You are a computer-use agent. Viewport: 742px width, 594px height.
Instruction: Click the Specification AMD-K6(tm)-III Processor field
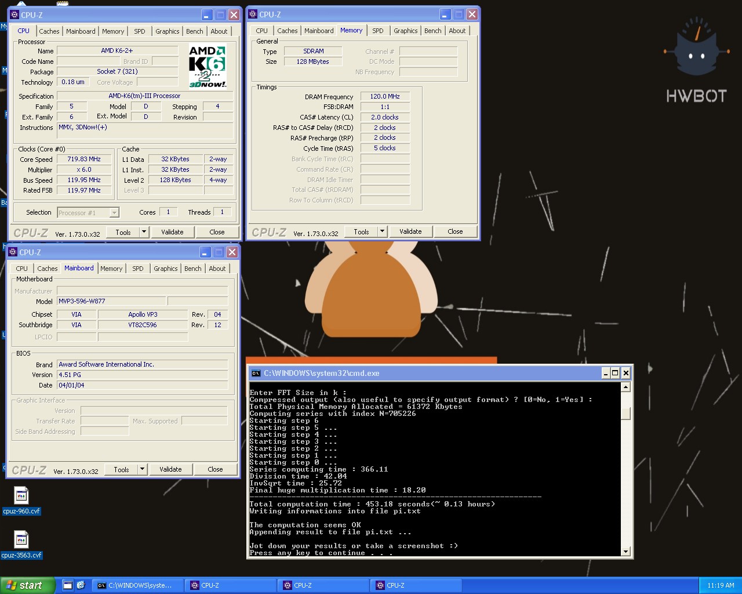[x=145, y=96]
